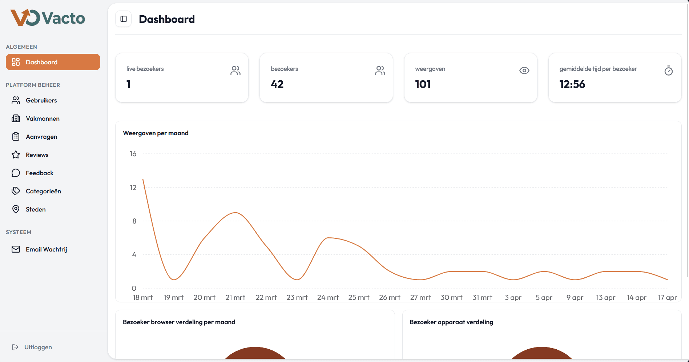Click the bezoekers card people icon
Image resolution: width=689 pixels, height=362 pixels.
pos(380,71)
